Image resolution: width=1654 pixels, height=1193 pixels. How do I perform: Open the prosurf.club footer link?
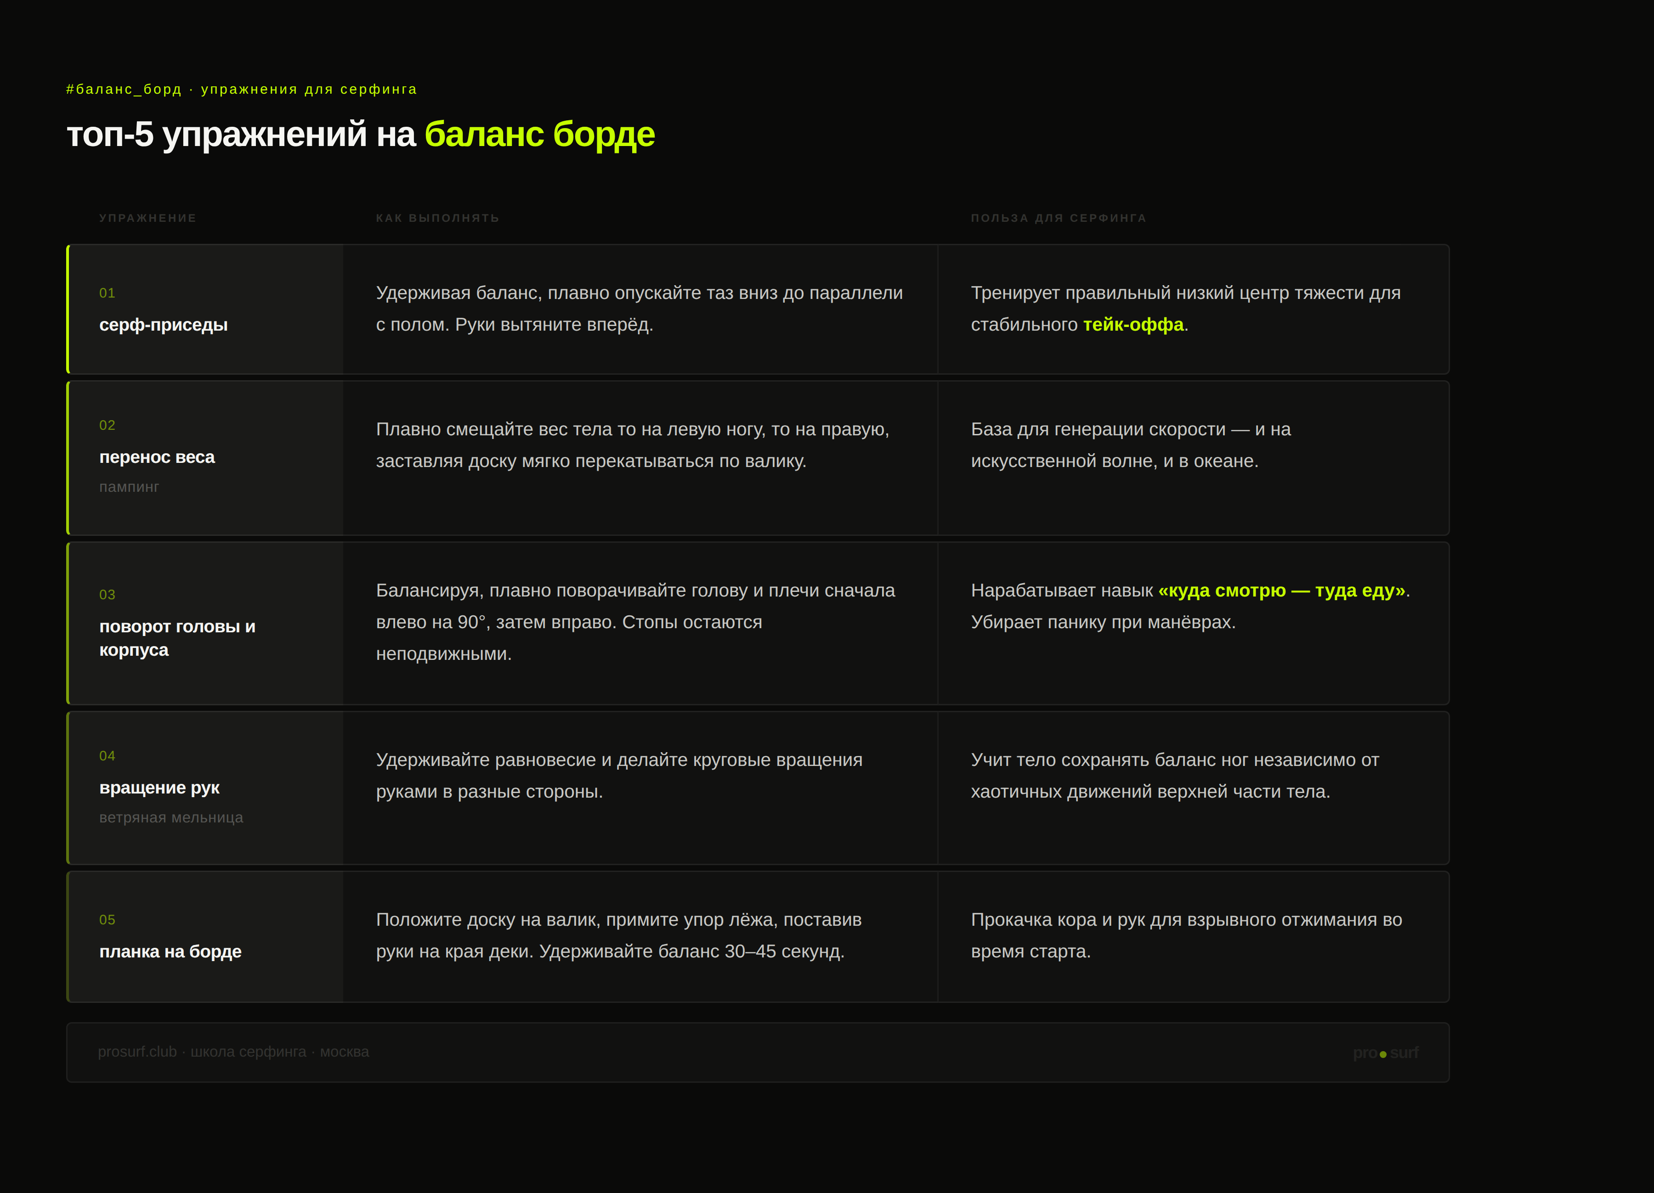pos(137,1052)
